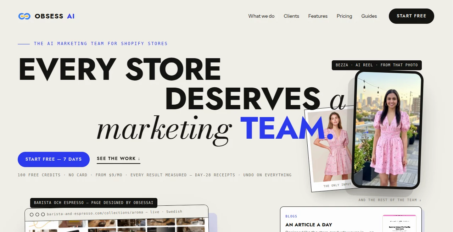This screenshot has width=453, height=232.
Task: Click the blue START FREE — 7 DAYS button
Action: (54, 159)
